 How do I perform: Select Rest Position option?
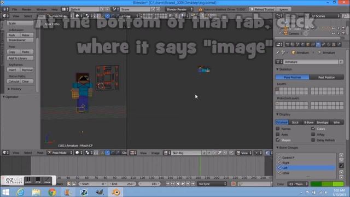tap(326, 77)
